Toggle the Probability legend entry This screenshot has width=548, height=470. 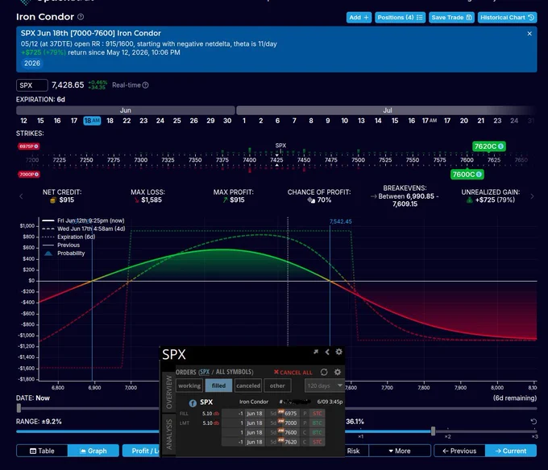[x=64, y=254]
